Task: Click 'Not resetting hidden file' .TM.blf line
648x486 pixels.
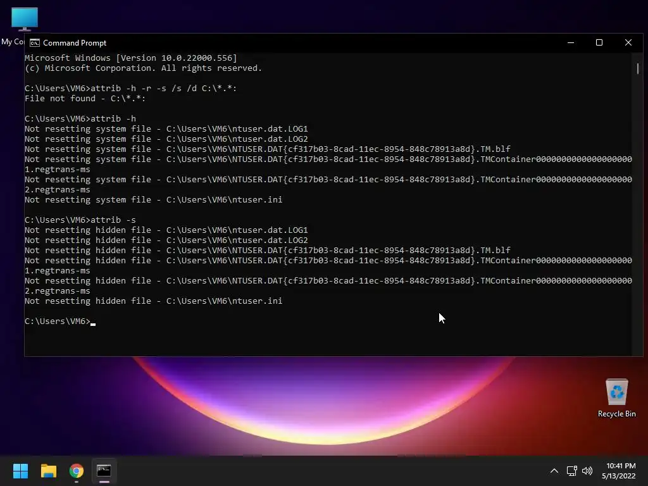Action: pos(268,251)
